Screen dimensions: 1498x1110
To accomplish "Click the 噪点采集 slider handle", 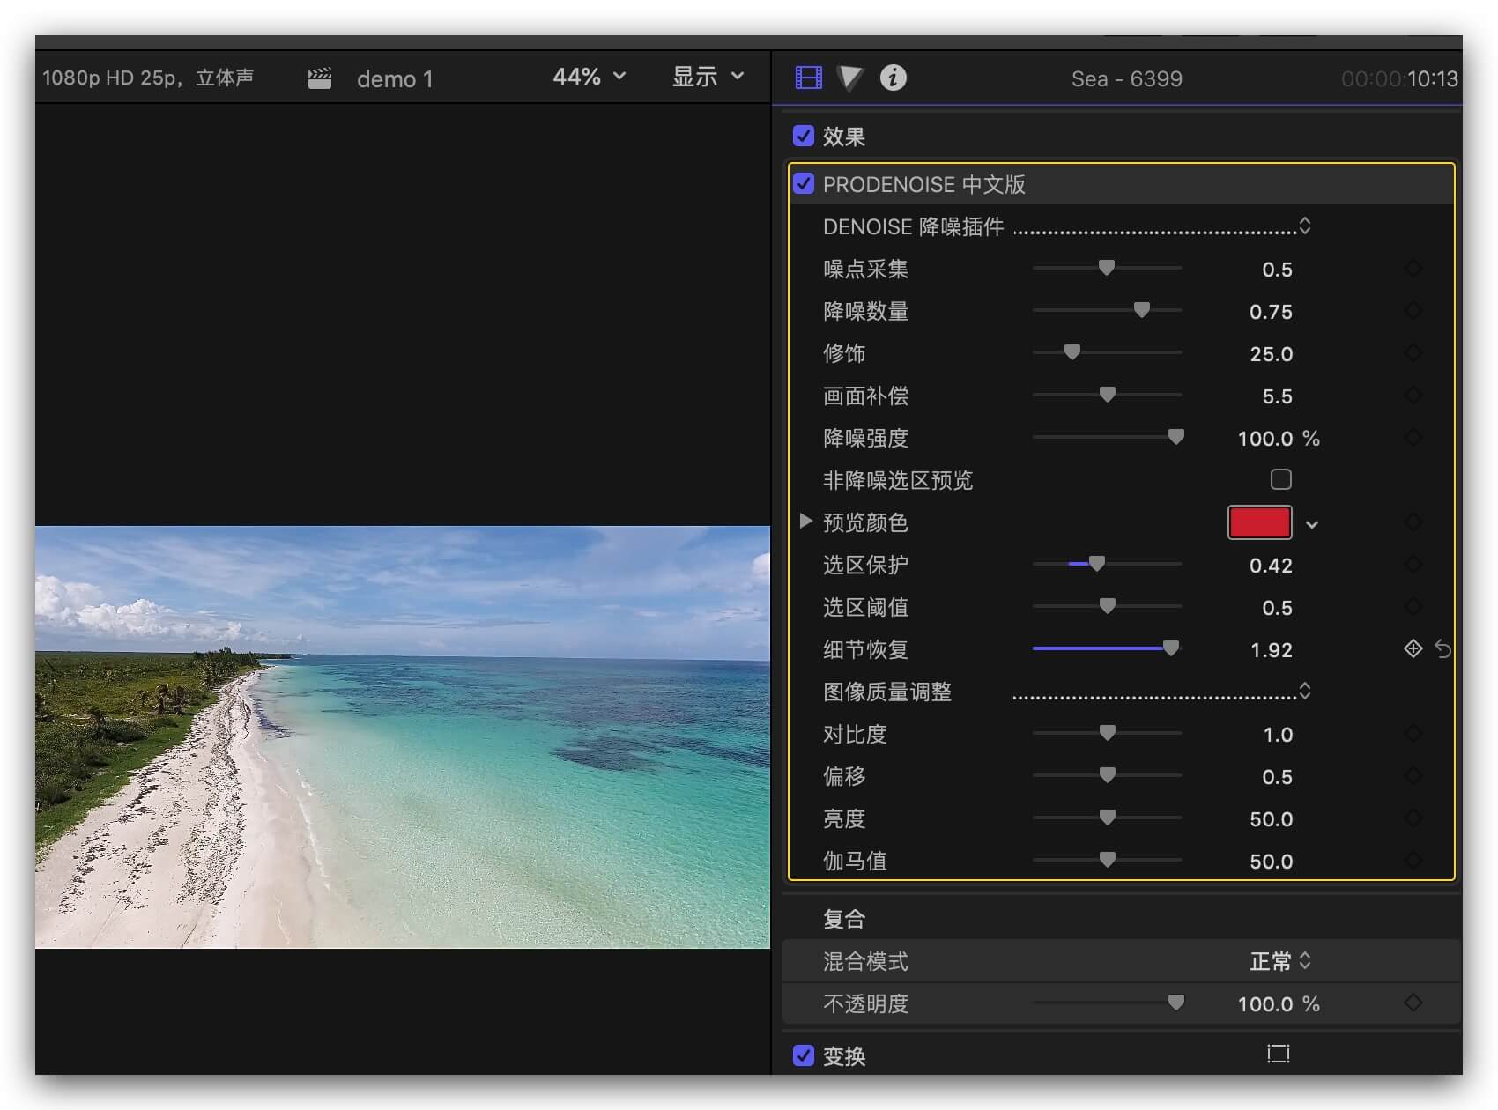I will [1107, 268].
